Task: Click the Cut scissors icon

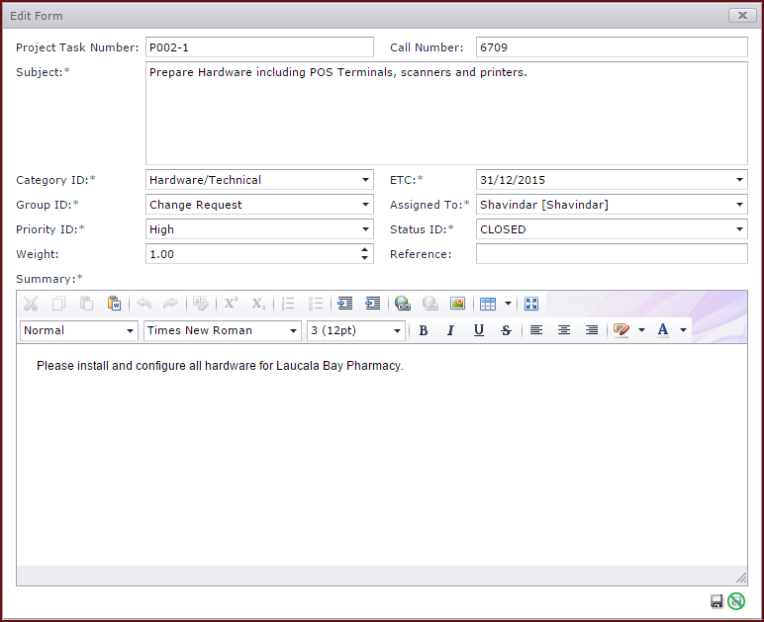Action: tap(31, 304)
